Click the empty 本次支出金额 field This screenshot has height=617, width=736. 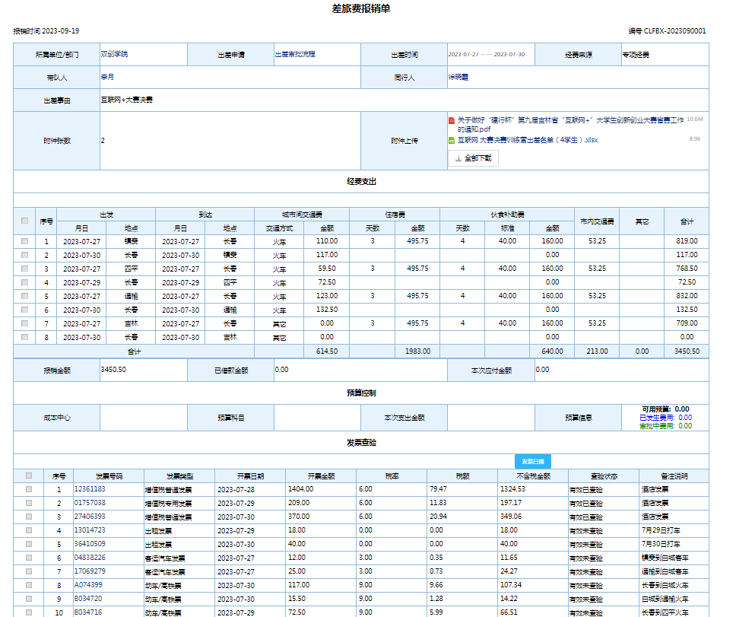[491, 418]
